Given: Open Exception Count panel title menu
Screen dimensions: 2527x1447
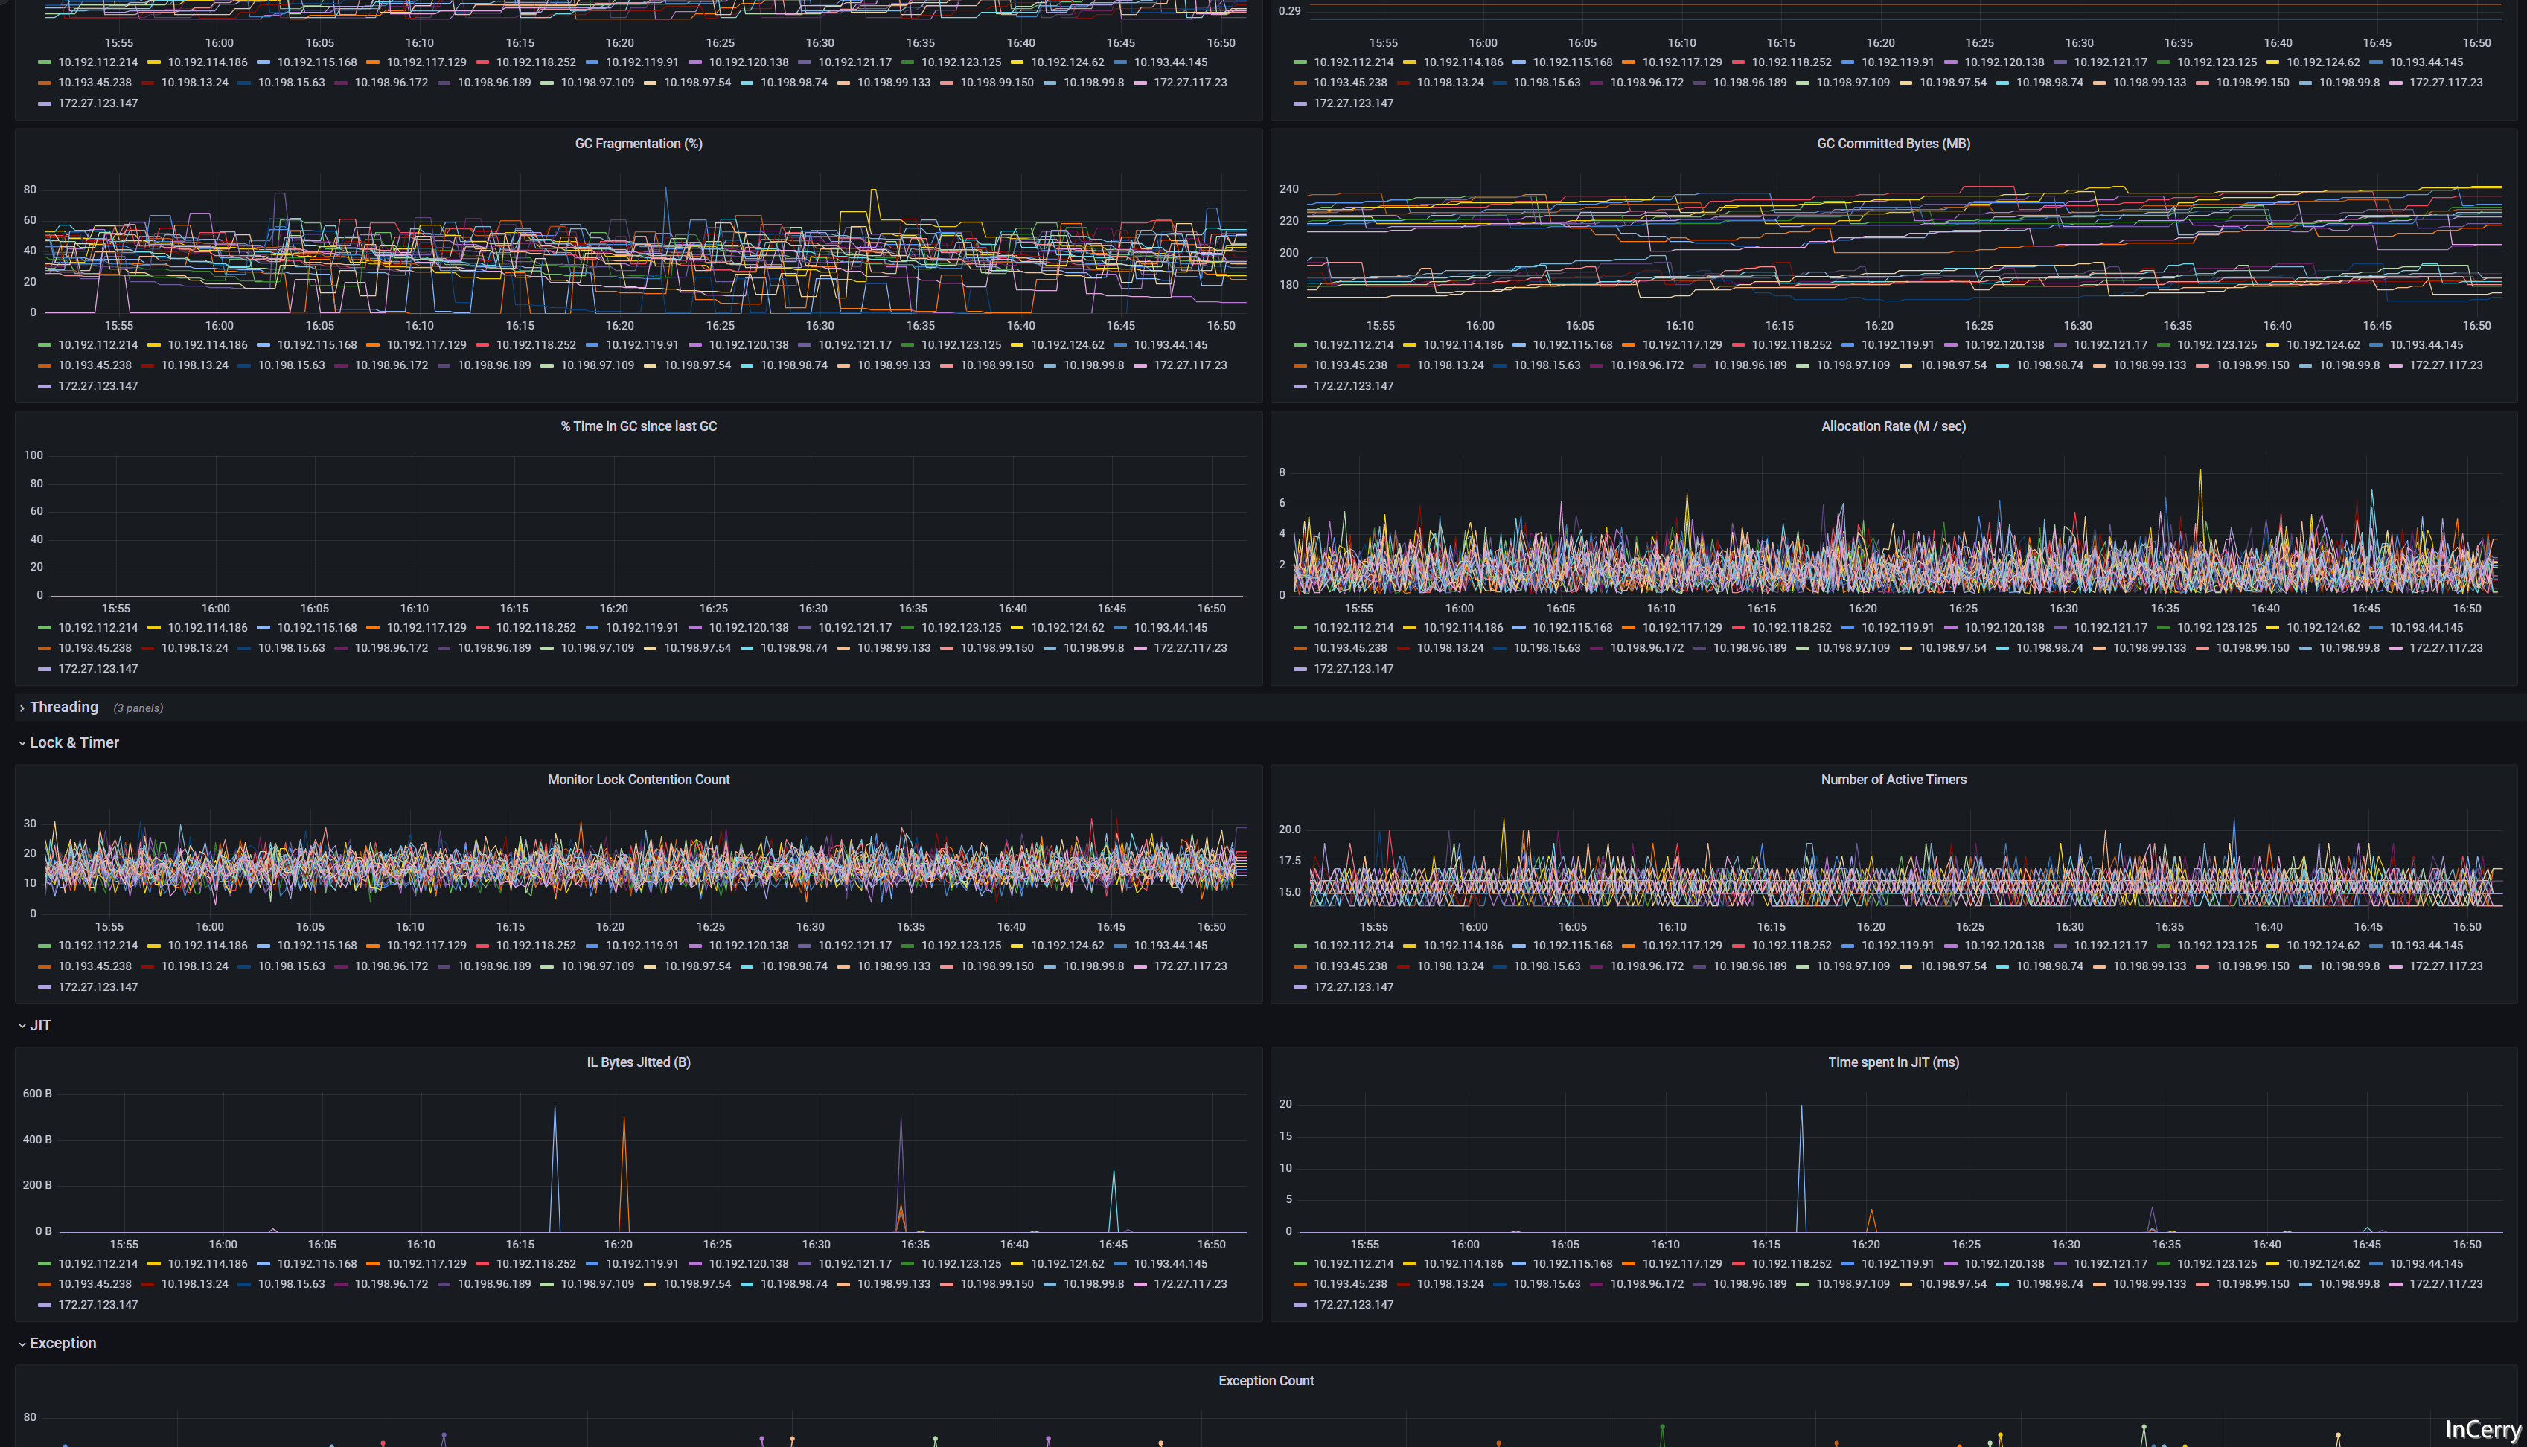Looking at the screenshot, I should point(1265,1380).
